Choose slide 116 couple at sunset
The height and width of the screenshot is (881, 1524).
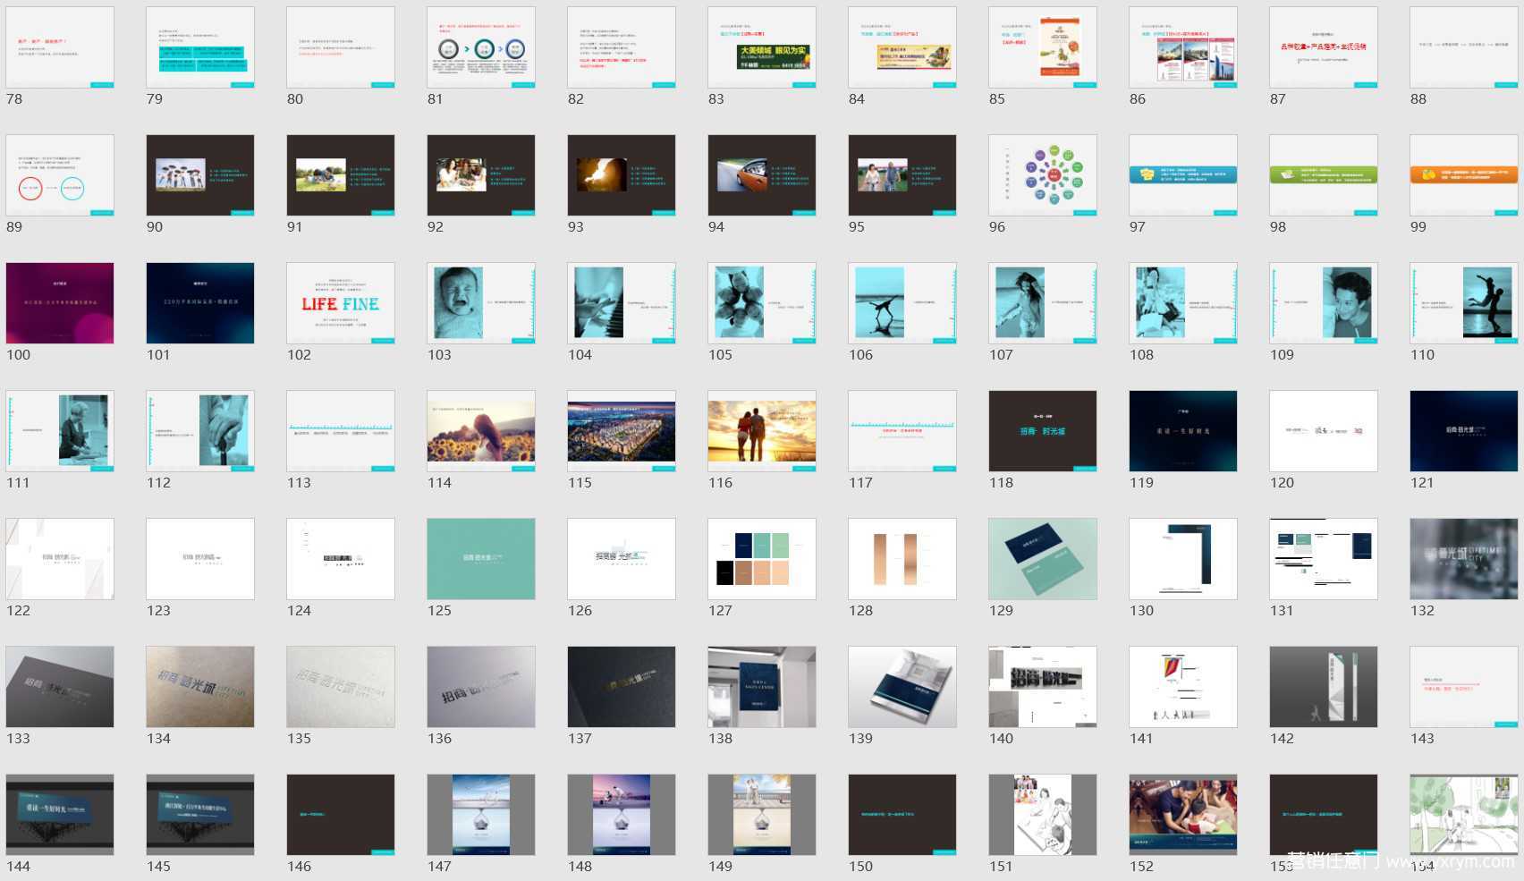[762, 431]
